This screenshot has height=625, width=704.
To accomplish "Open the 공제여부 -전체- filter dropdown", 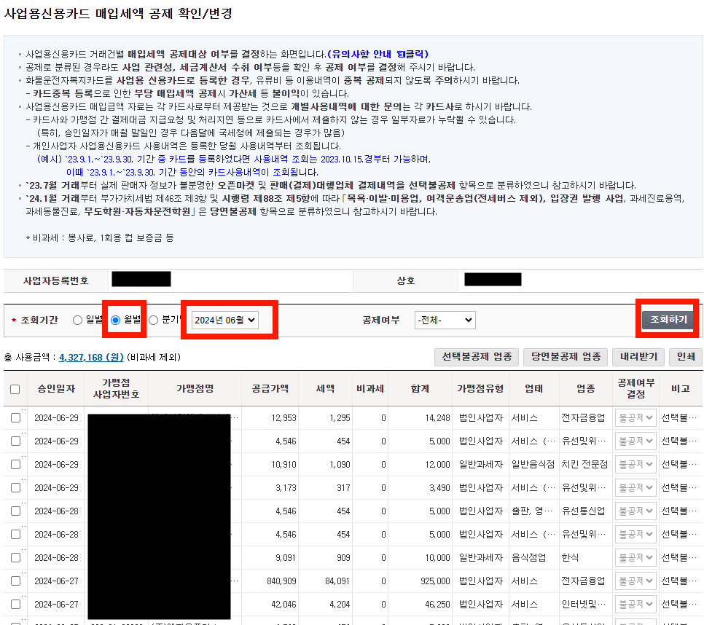I will click(x=445, y=318).
